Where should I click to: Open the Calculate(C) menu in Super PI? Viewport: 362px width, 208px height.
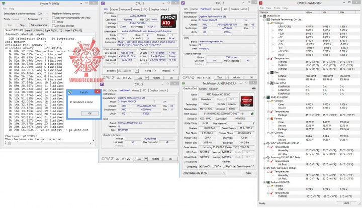(x=12, y=34)
